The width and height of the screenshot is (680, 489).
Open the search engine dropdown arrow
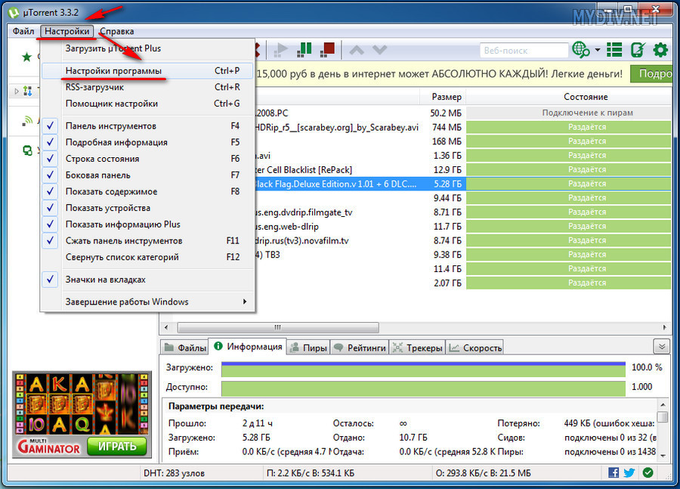pos(598,50)
